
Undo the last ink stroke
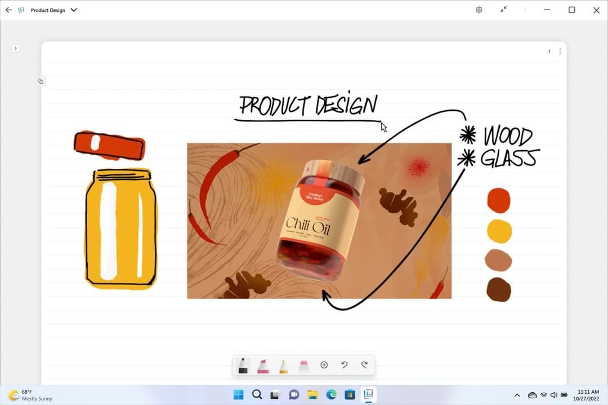(344, 365)
